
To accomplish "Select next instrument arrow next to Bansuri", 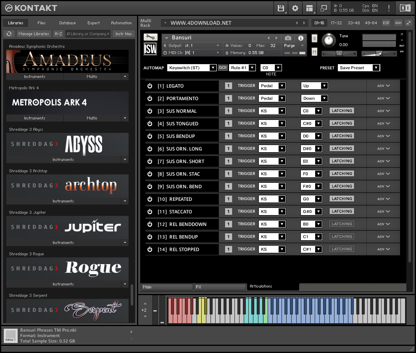I will (276, 38).
